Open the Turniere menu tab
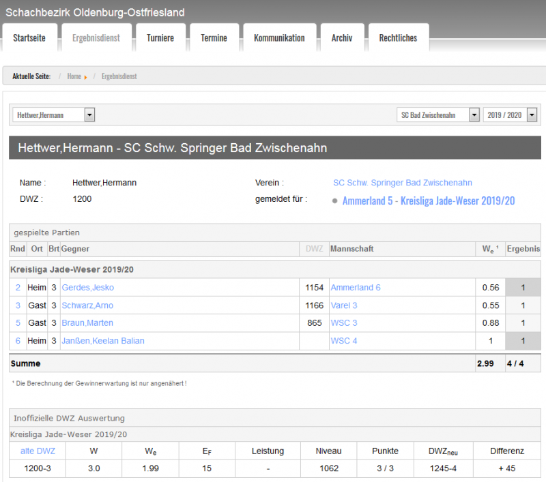 (x=160, y=38)
